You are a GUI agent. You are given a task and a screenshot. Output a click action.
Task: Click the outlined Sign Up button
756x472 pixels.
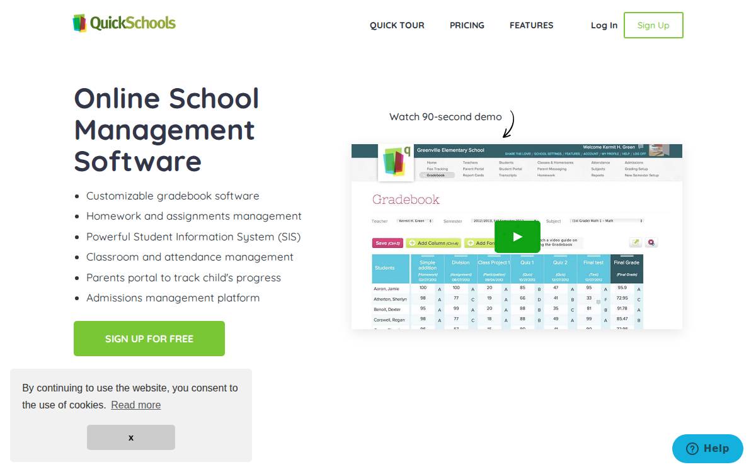[653, 25]
